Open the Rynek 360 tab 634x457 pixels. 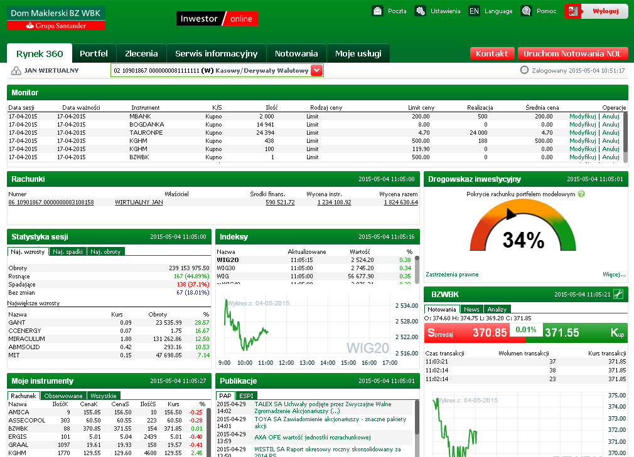(x=40, y=54)
